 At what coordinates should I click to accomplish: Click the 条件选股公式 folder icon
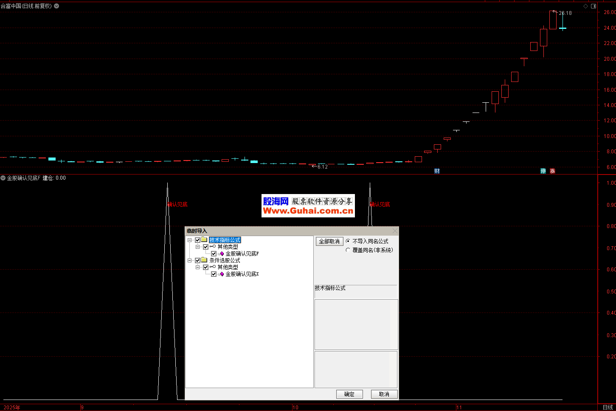(204, 260)
